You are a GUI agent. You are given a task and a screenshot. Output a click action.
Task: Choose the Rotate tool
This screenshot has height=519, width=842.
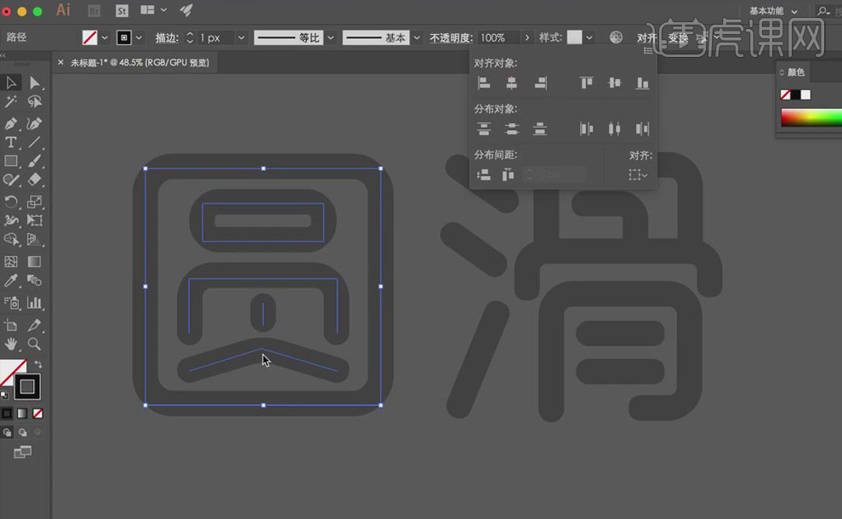[11, 202]
